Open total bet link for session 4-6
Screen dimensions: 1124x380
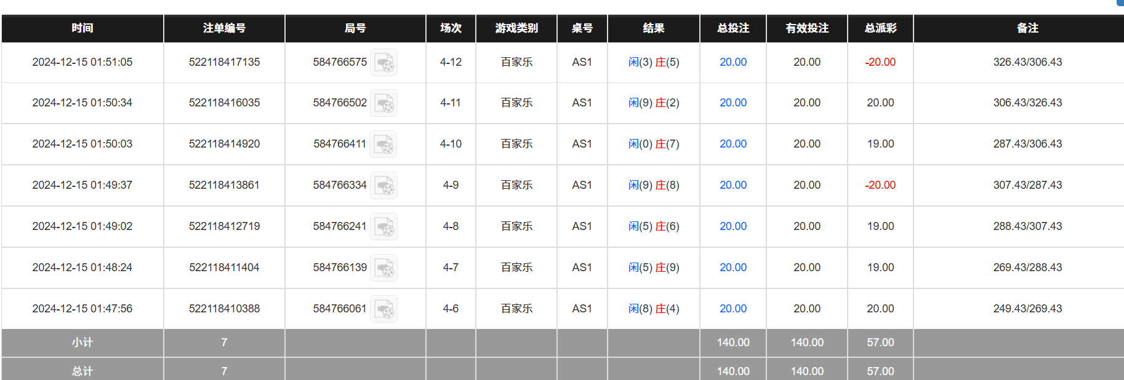tap(733, 309)
